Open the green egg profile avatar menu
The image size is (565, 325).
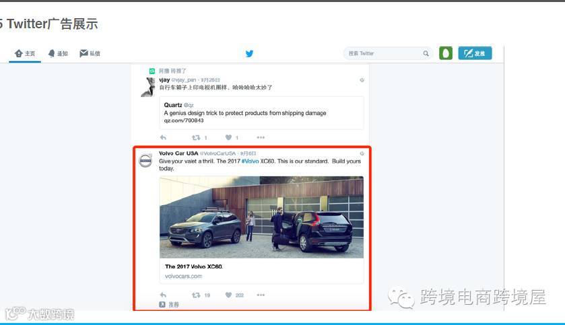pos(446,53)
